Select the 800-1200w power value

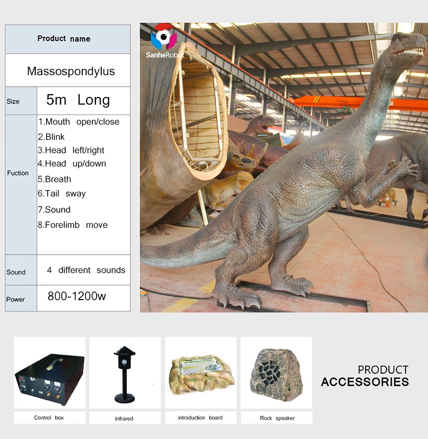77,296
